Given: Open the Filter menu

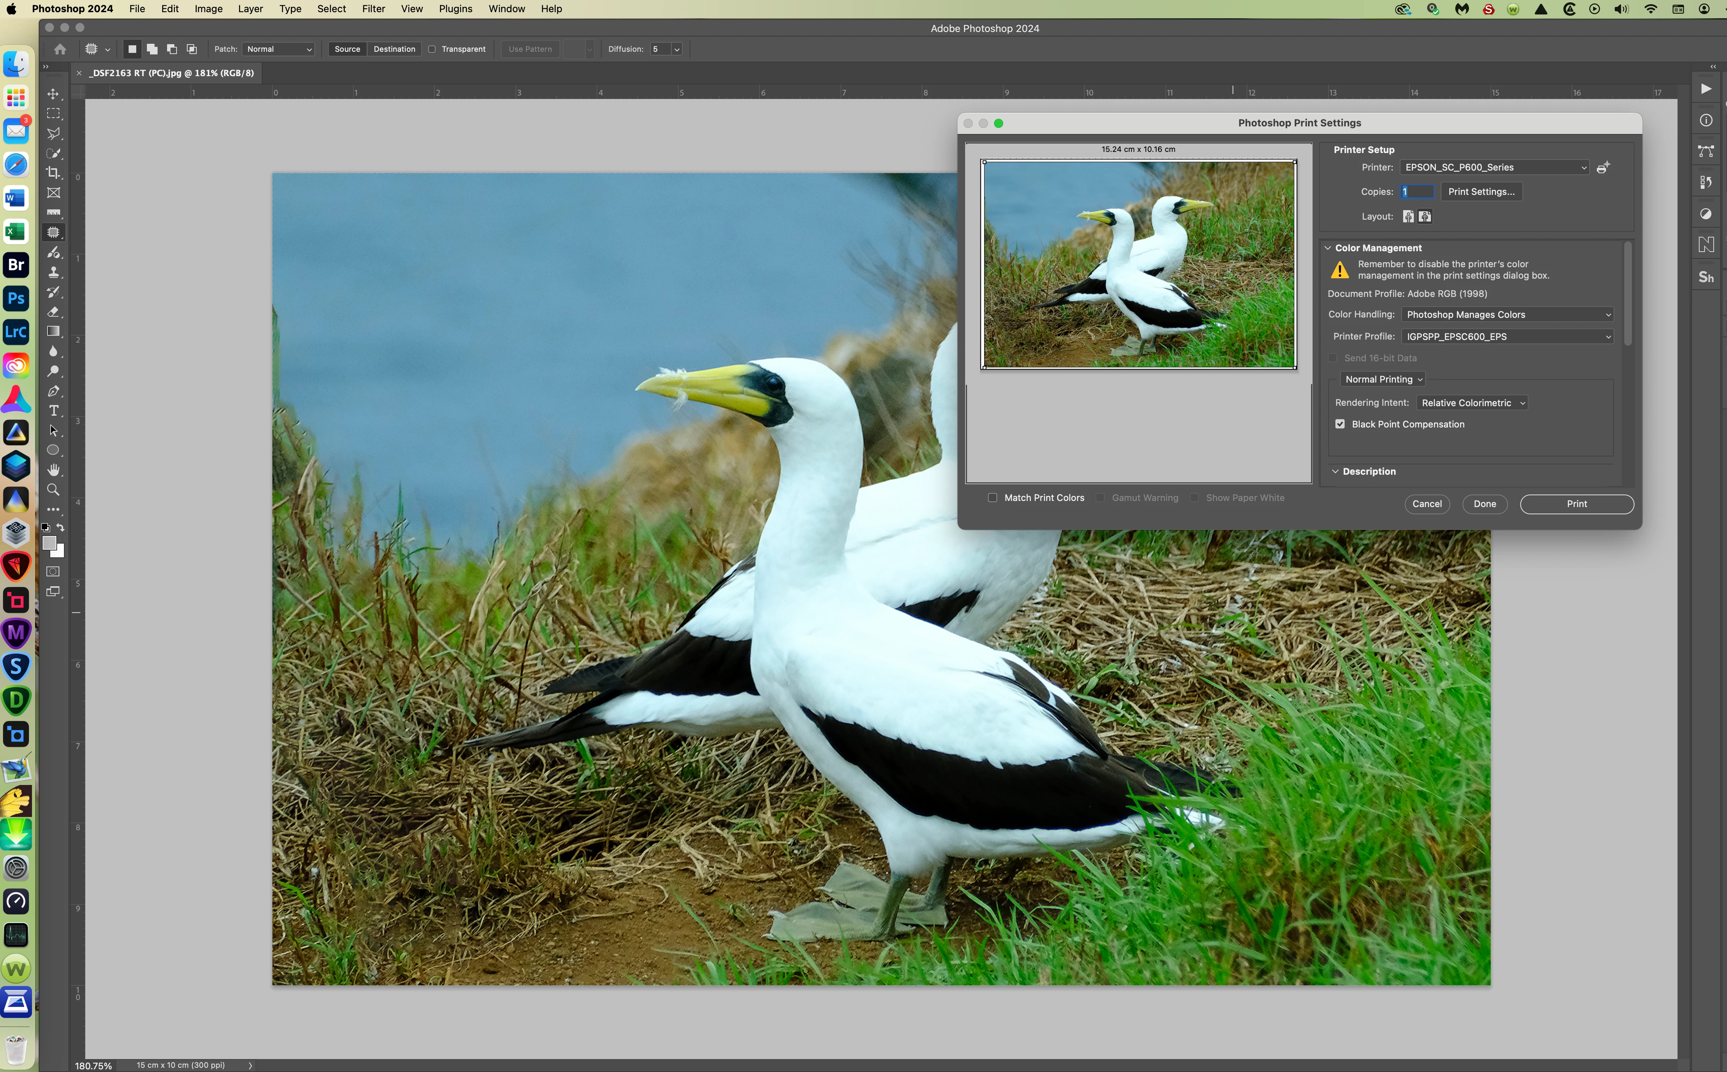Looking at the screenshot, I should [x=373, y=8].
